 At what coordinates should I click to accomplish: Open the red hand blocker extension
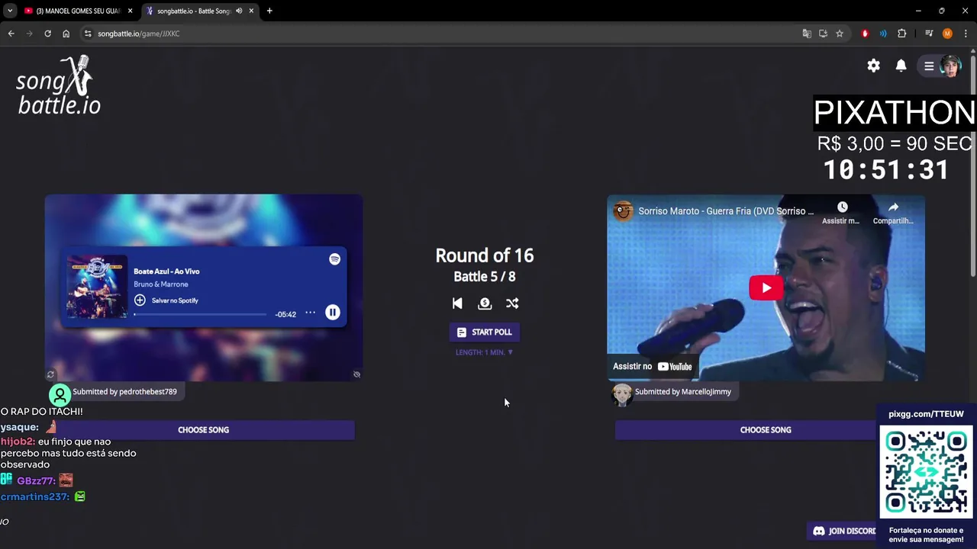(x=865, y=34)
